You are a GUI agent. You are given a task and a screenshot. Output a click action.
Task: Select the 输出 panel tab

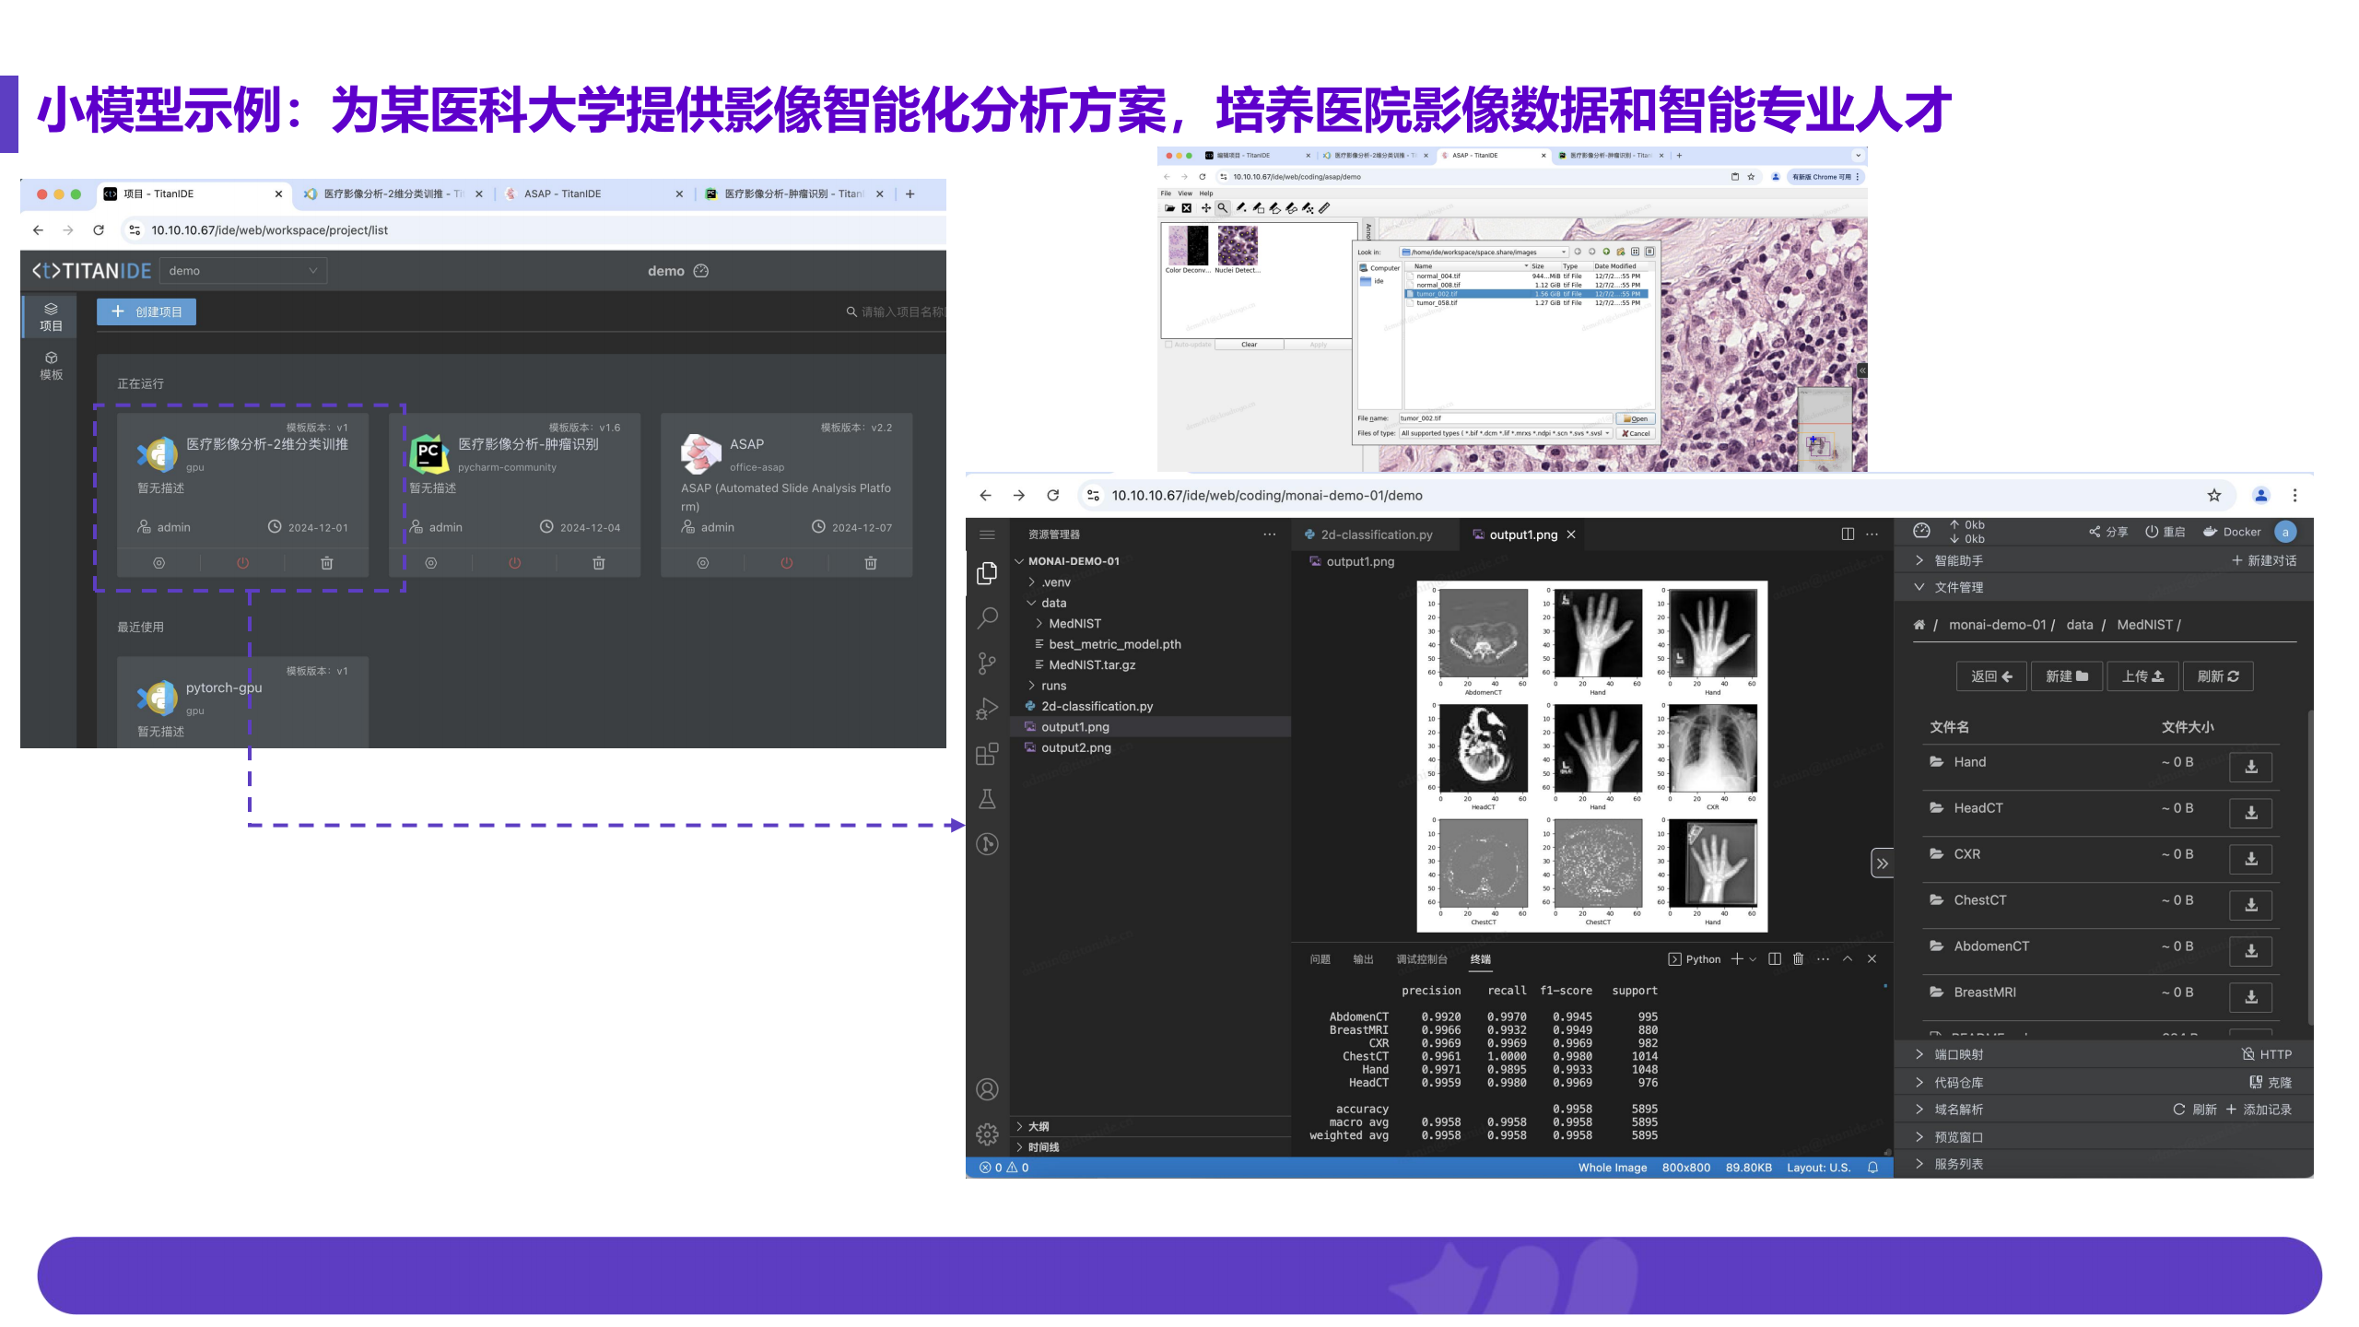click(x=1363, y=959)
